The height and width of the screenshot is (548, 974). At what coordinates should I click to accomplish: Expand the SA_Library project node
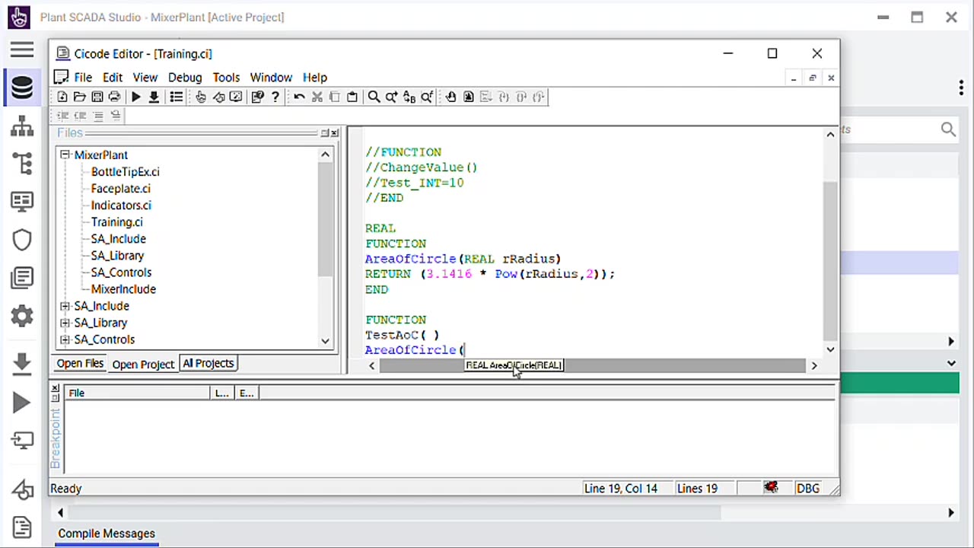tap(65, 323)
